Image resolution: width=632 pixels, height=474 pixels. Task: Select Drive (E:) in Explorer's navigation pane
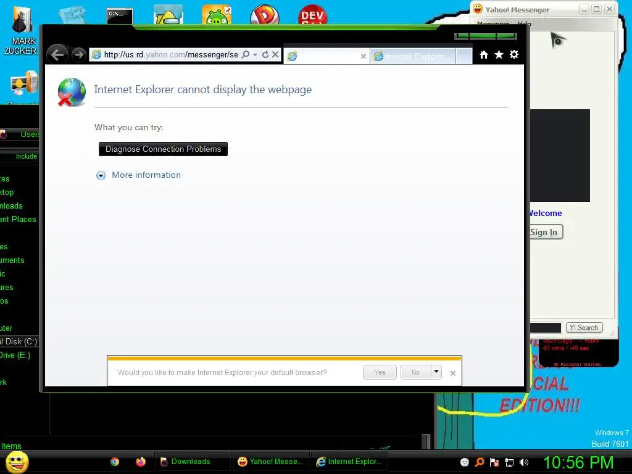pos(15,355)
